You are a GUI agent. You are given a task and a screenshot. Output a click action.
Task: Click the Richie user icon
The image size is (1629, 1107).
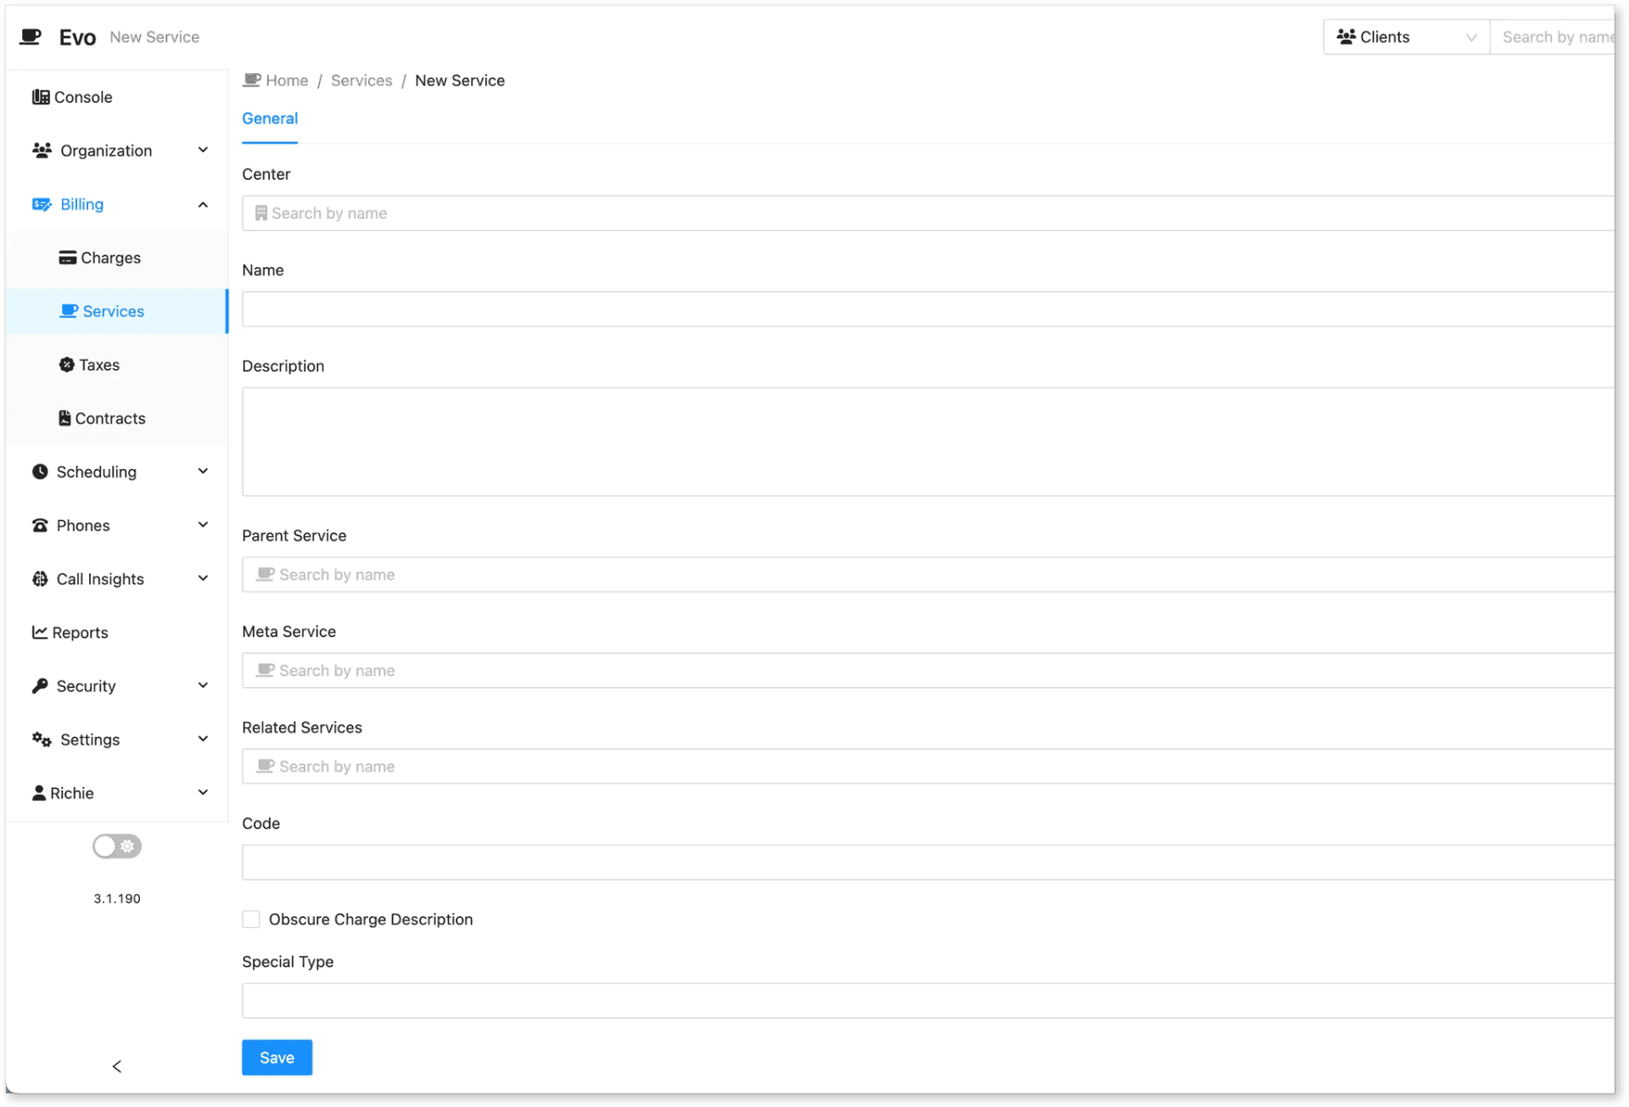[38, 792]
